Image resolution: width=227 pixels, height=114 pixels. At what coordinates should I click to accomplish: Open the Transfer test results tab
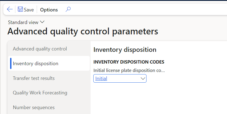34,78
